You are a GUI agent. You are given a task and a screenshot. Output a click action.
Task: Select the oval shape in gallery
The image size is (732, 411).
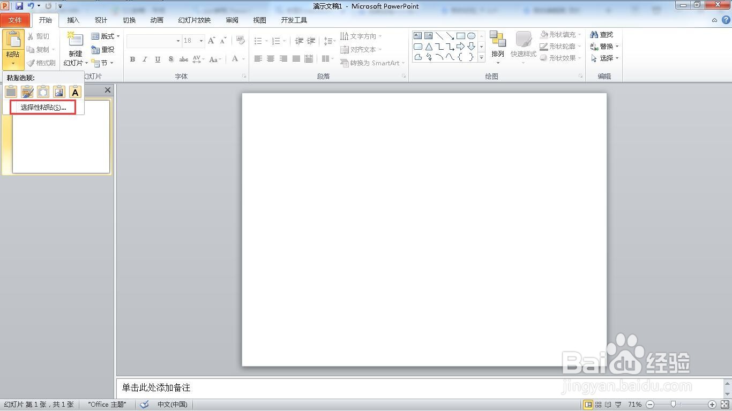click(471, 36)
